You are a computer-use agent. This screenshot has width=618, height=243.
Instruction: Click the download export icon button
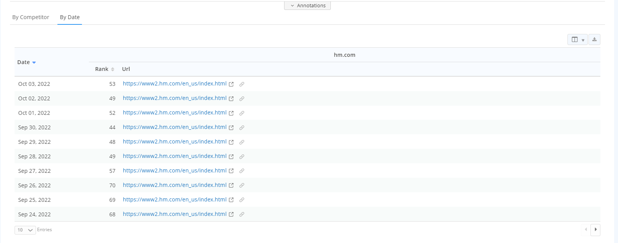[x=594, y=40]
